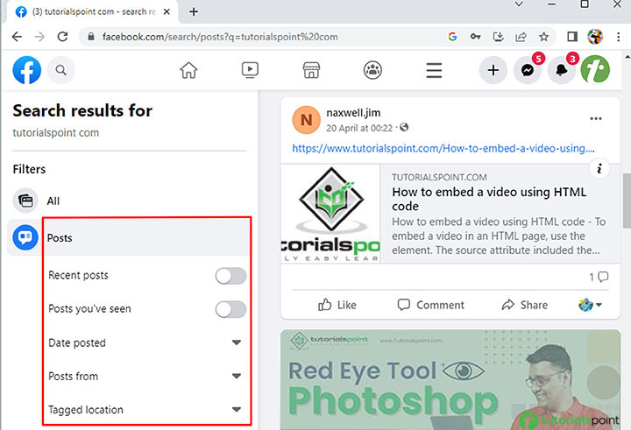Viewport: 631px width, 430px height.
Task: Select the All filter
Action: pyautogui.click(x=129, y=201)
